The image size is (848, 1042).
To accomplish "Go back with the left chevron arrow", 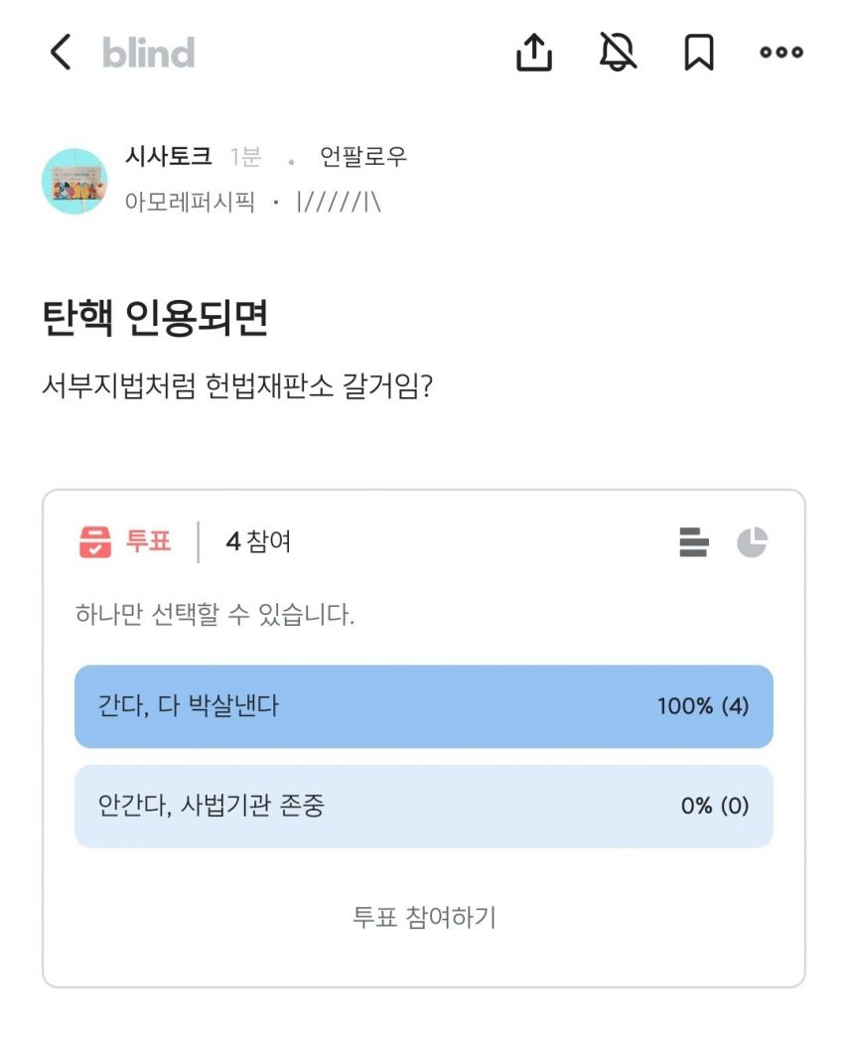I will [61, 52].
